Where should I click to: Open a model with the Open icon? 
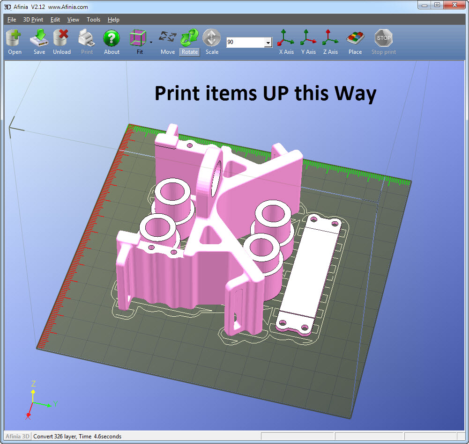pyautogui.click(x=15, y=42)
